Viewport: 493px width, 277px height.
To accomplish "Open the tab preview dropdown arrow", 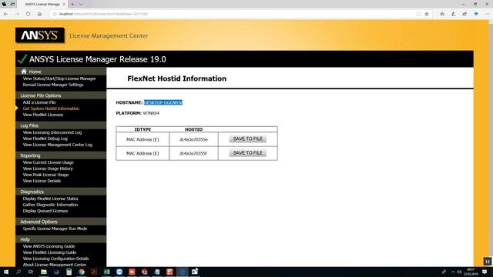I will coord(80,4).
